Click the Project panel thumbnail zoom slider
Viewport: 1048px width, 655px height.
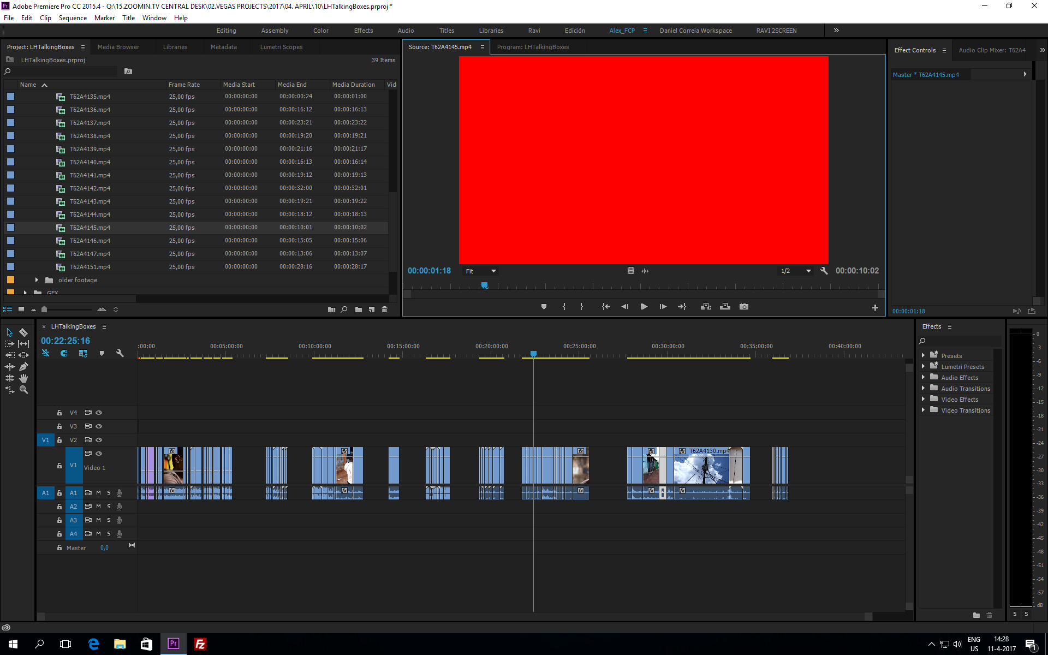pyautogui.click(x=44, y=309)
